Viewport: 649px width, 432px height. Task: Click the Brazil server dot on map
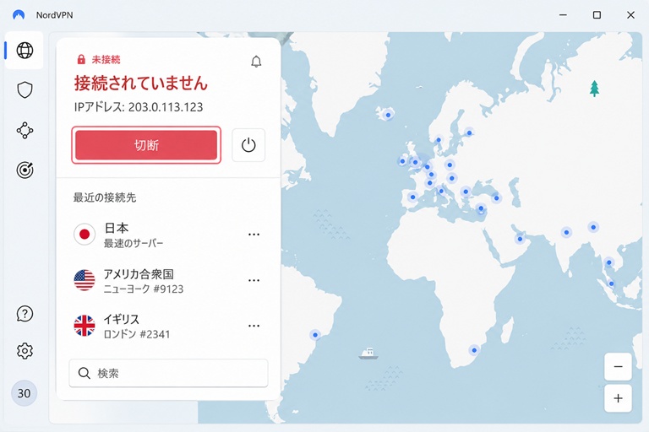[315, 335]
